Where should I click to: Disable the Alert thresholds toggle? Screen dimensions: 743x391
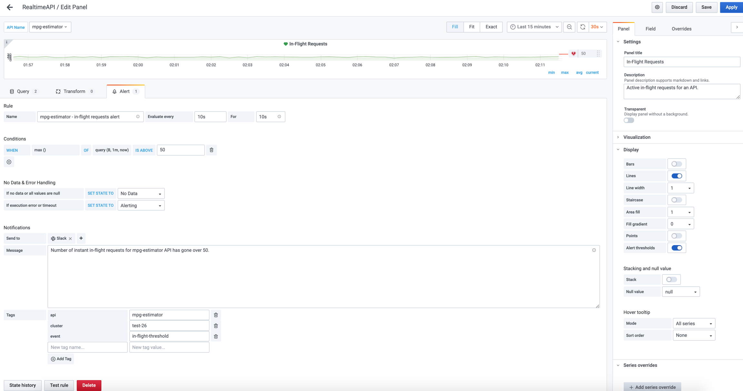click(x=676, y=248)
